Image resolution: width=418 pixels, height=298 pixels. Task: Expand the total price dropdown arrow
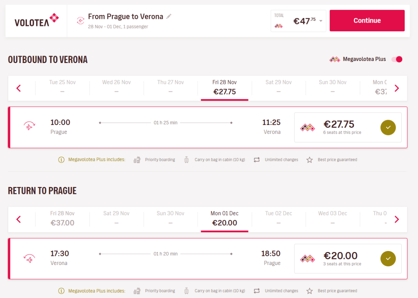(321, 21)
